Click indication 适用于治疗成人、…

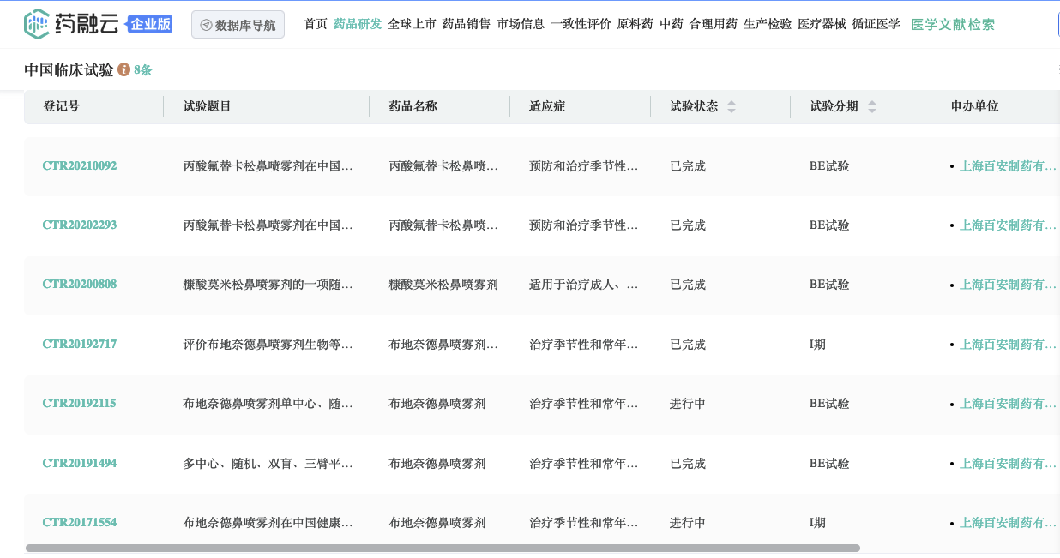(x=584, y=285)
